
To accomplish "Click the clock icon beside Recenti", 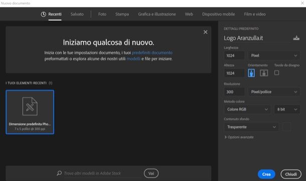I will (x=43, y=14).
